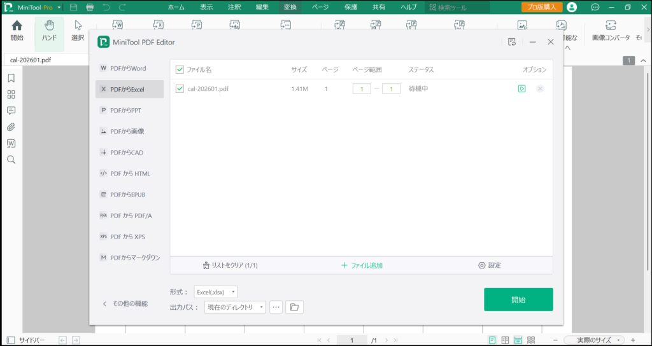
Task: Select PDFからWord conversion option
Action: click(x=129, y=68)
